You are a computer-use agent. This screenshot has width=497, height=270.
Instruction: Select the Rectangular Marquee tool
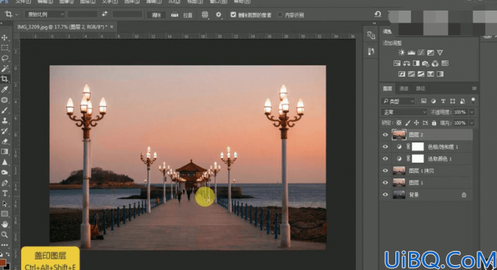tap(4, 48)
